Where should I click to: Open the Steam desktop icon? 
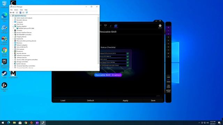(5, 74)
